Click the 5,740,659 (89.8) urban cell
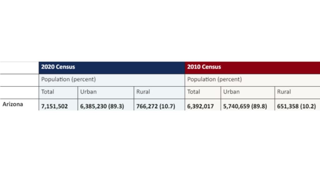 tap(245, 106)
